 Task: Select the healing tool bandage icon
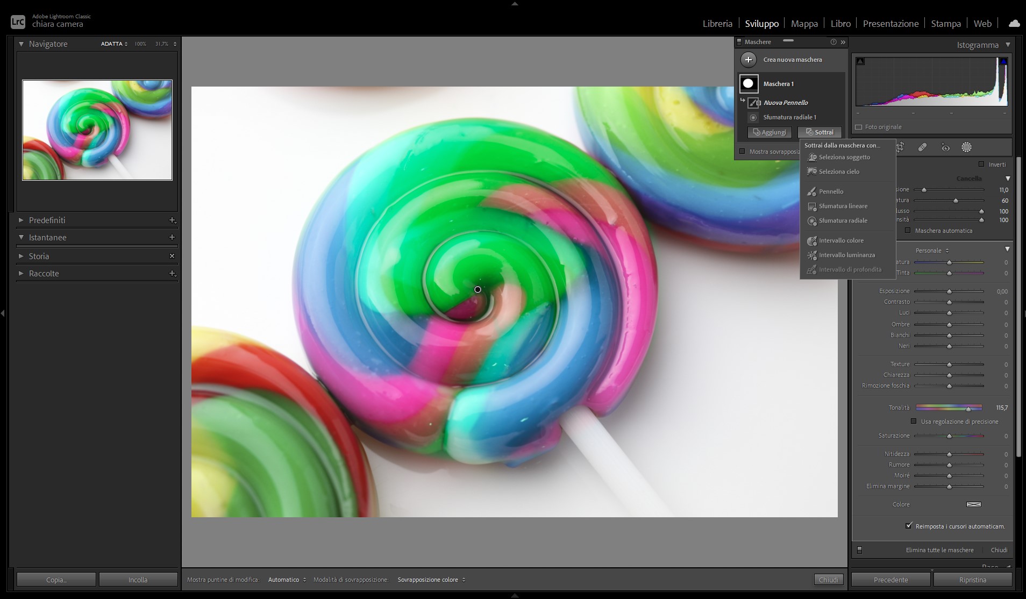pyautogui.click(x=922, y=147)
